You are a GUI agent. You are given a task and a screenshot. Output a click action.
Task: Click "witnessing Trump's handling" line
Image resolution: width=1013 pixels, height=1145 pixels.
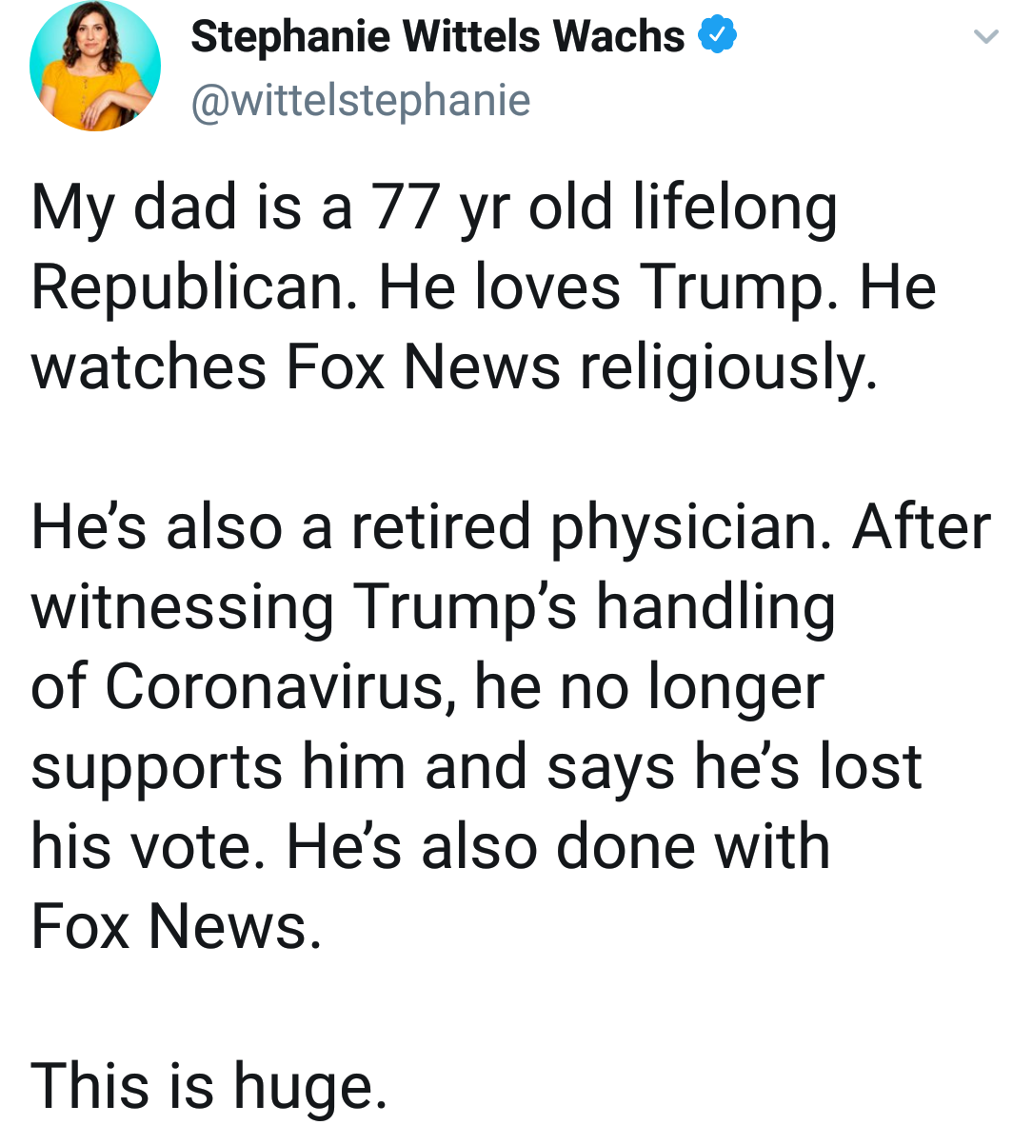pyautogui.click(x=433, y=607)
